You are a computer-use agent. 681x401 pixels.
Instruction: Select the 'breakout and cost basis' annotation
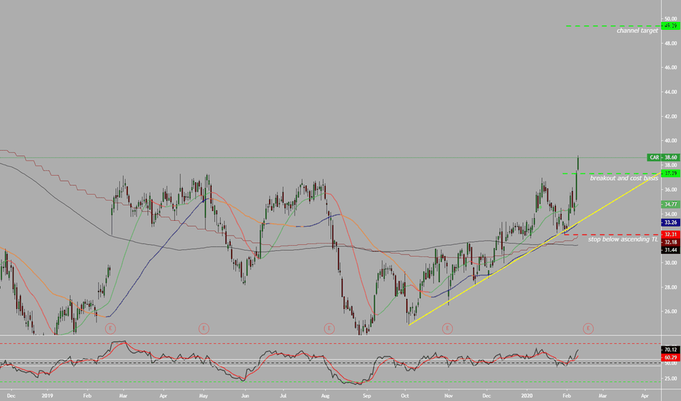(x=624, y=178)
